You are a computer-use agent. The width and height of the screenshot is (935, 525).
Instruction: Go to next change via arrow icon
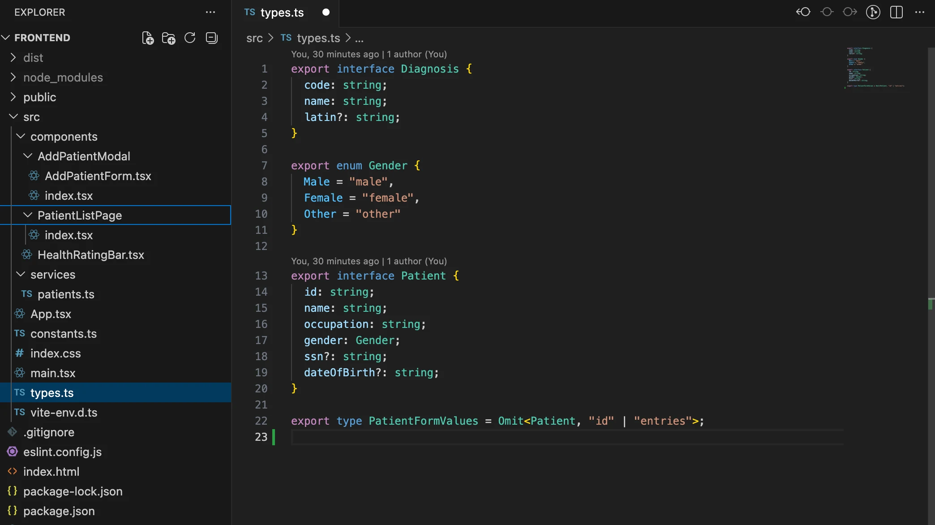coord(850,12)
